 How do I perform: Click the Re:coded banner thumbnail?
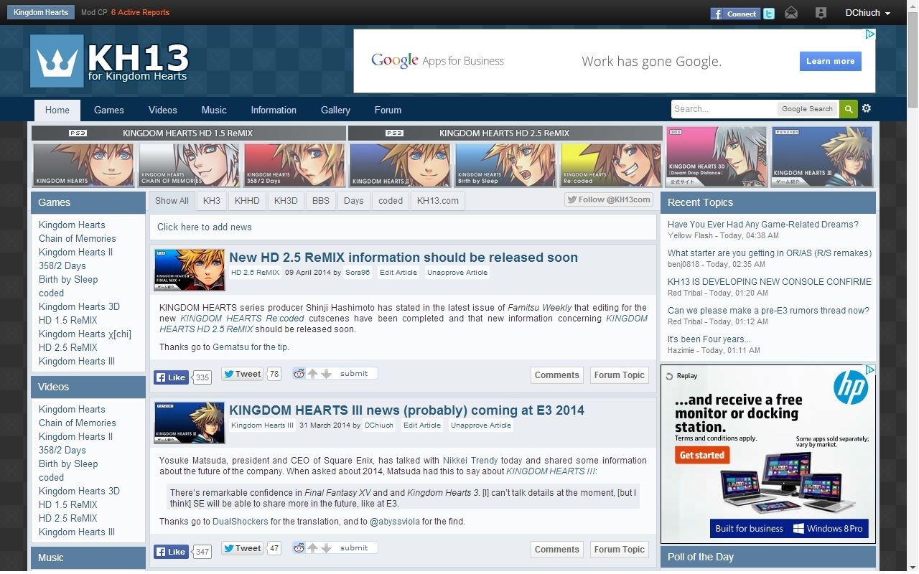pos(611,165)
